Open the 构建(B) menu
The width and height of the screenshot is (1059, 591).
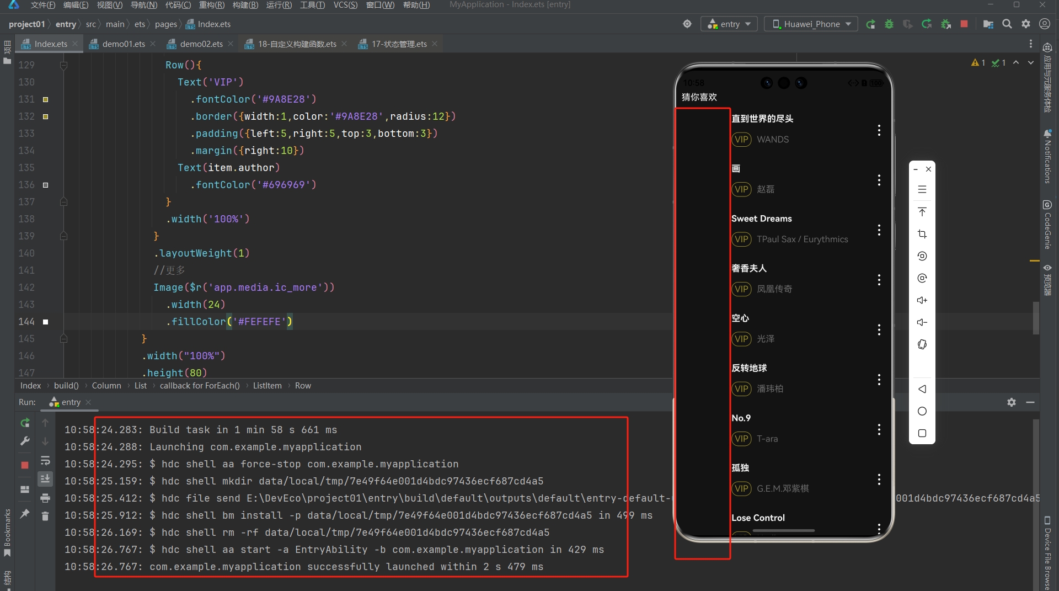pos(245,5)
